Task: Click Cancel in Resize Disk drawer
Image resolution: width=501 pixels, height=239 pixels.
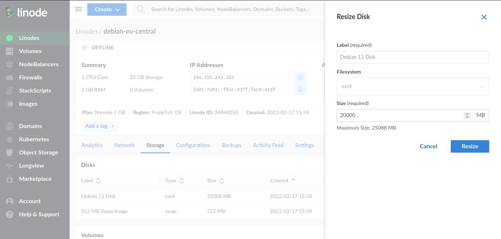Action: pos(428,146)
